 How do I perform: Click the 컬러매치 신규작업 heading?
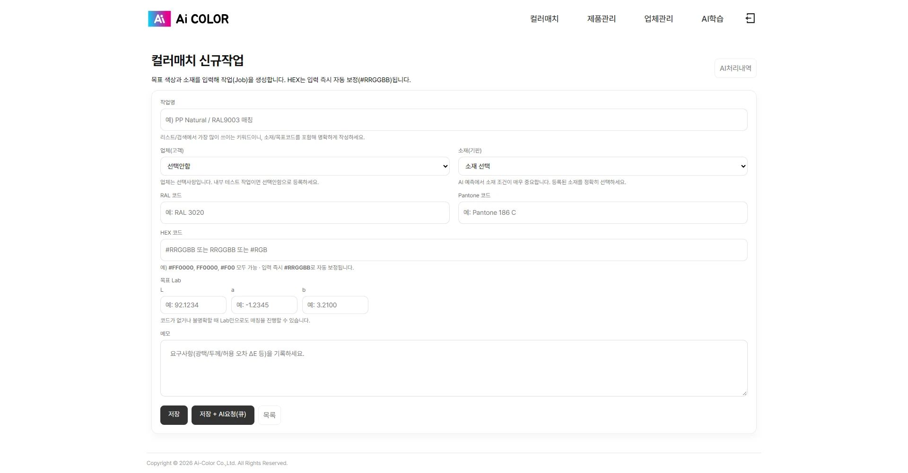coord(198,60)
